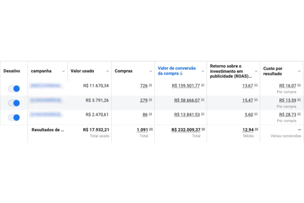This screenshot has height=203, width=304.
Task: Switch off the campaign with R$ 2.470,61 spent
Action: coord(14,118)
